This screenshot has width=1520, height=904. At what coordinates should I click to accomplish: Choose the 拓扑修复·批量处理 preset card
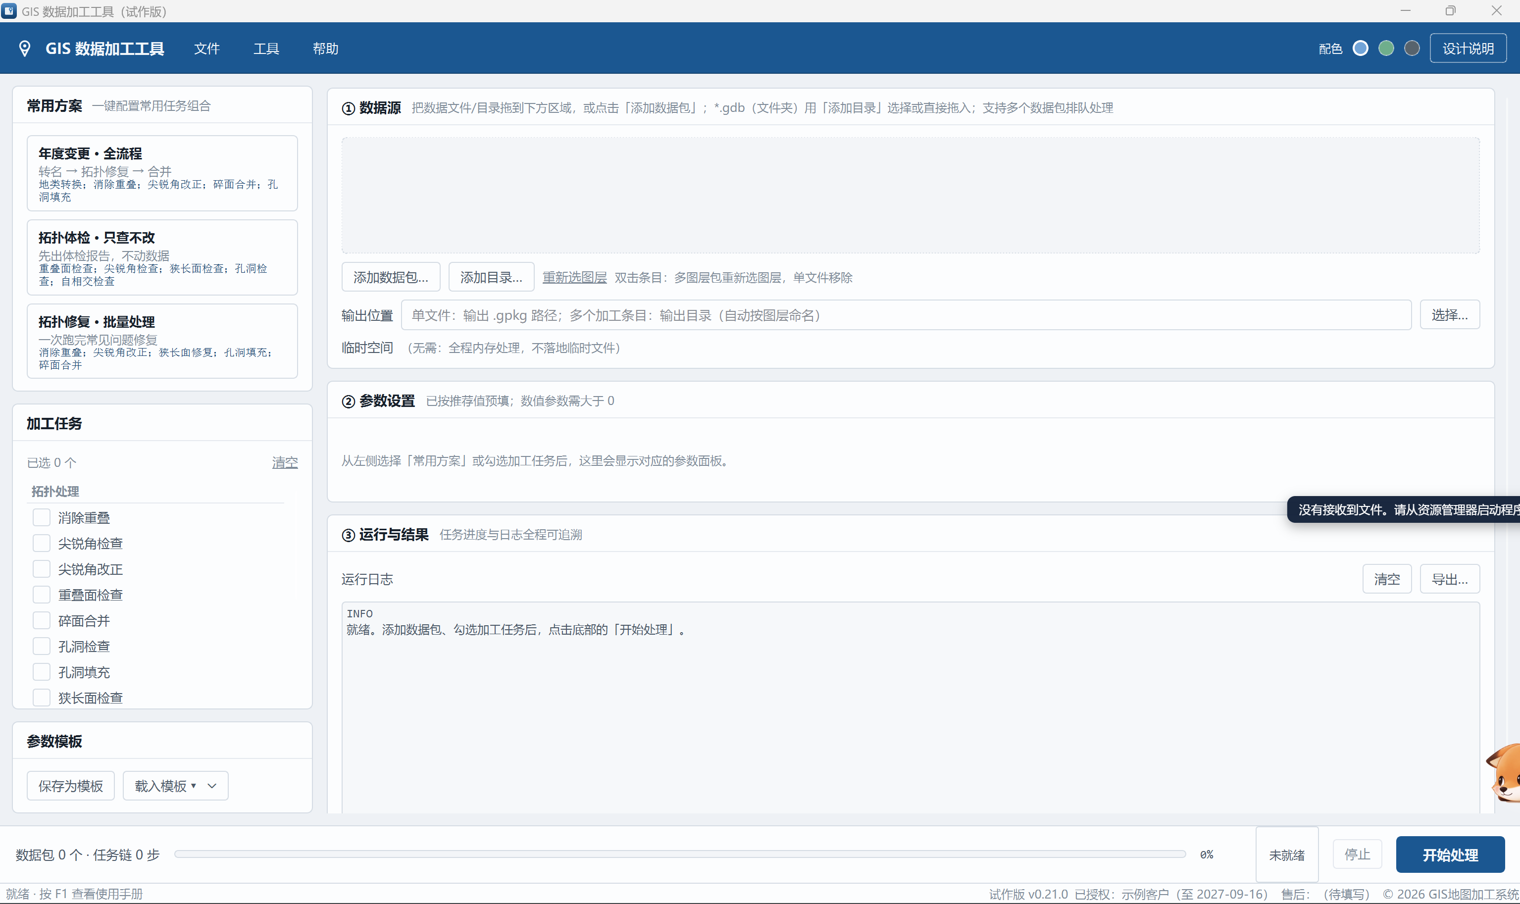(162, 341)
